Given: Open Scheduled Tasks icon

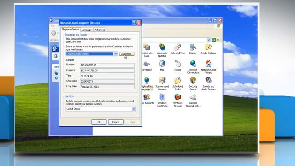Looking at the screenshot, I should tap(177, 81).
